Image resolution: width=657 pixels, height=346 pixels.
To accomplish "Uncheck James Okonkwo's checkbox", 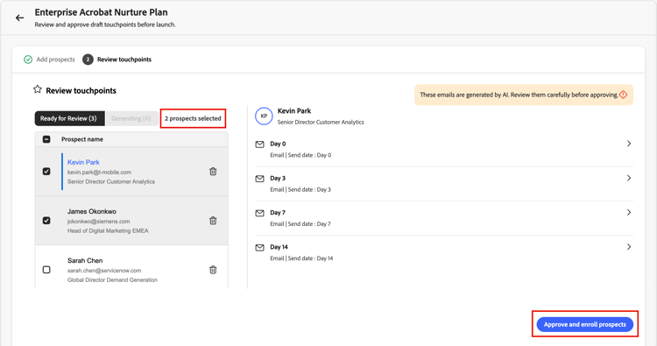I will (x=46, y=221).
